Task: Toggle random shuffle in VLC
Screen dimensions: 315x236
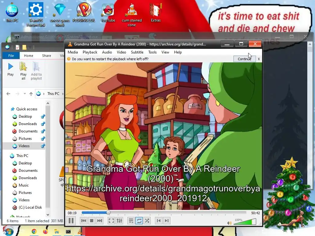Action: [147, 221]
